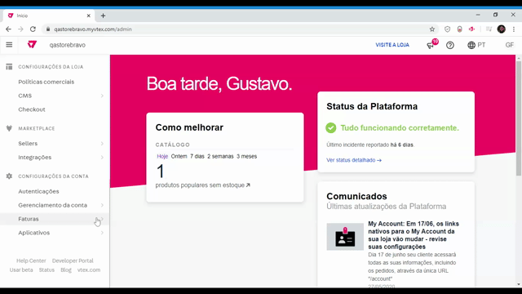Select the 3 meses time filter

pos(246,156)
